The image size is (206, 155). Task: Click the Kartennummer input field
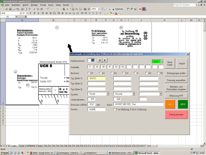coord(91,60)
